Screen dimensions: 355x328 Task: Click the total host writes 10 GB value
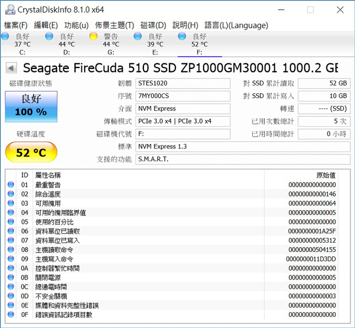click(324, 96)
